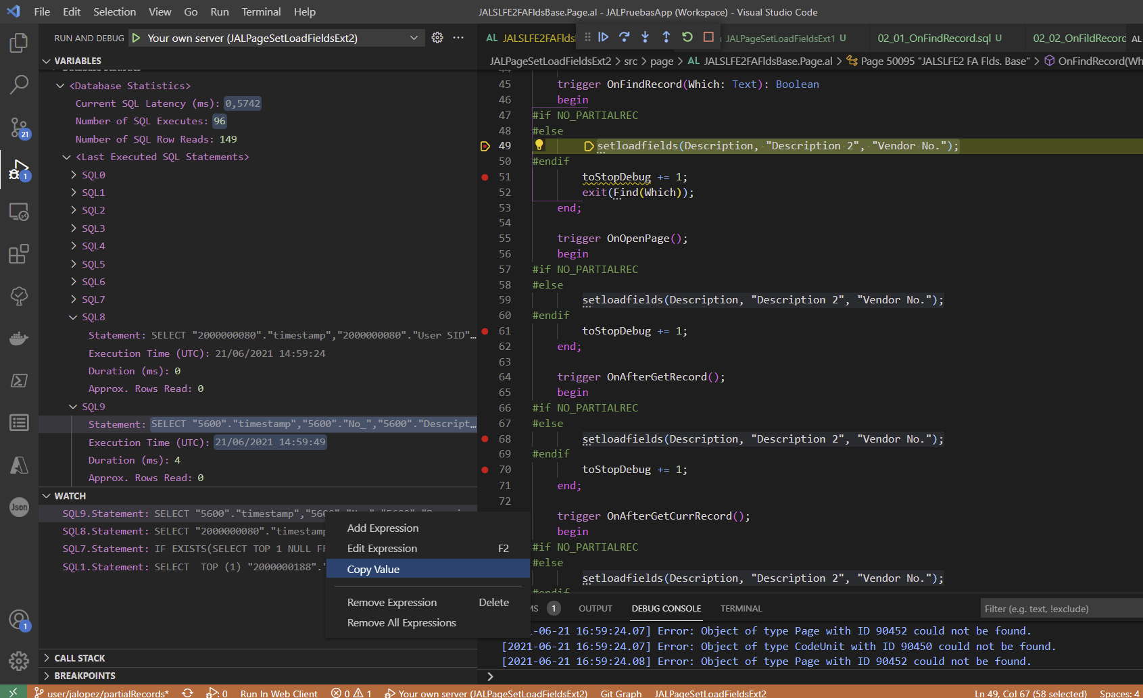
Task: Toggle breakpoint on line 70
Action: (x=485, y=470)
